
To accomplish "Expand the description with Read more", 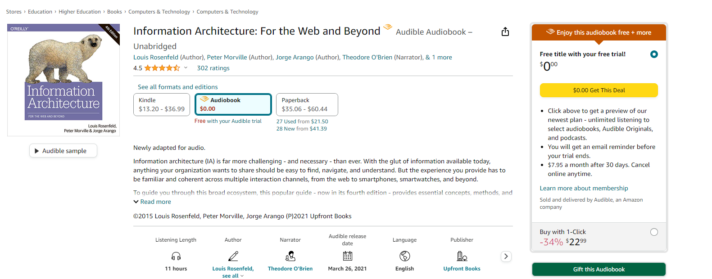I will (x=152, y=202).
